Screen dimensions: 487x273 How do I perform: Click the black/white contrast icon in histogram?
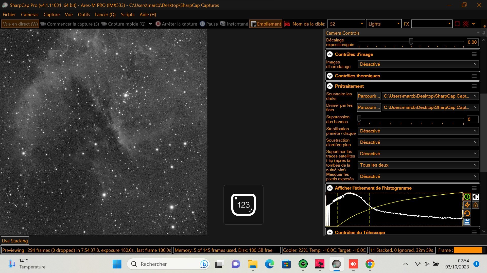[476, 196]
